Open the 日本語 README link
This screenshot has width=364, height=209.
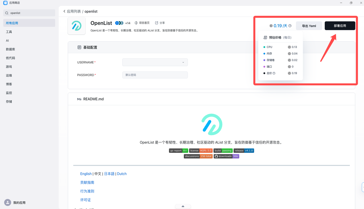pos(109,174)
